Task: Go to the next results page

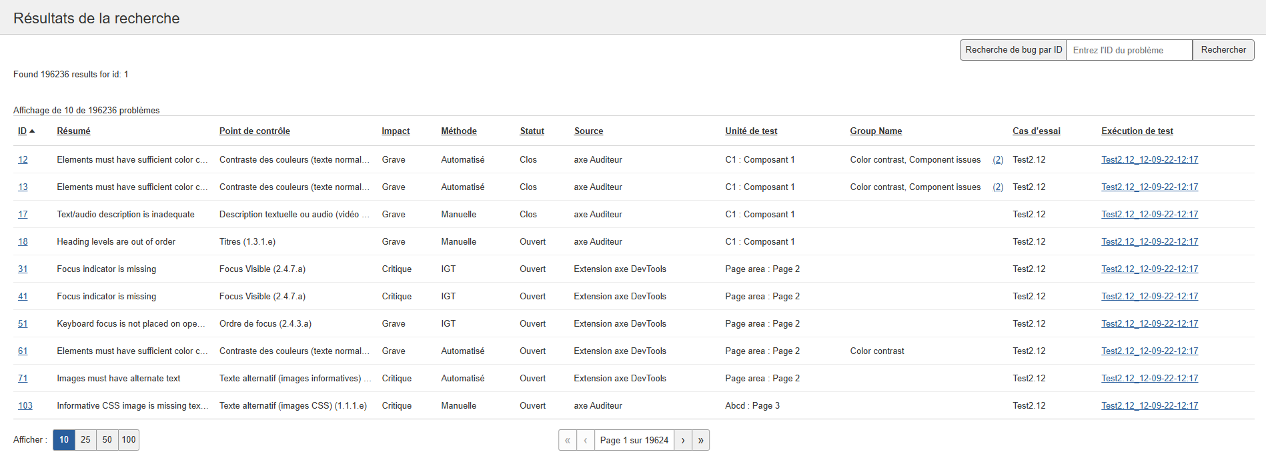Action: click(x=682, y=440)
